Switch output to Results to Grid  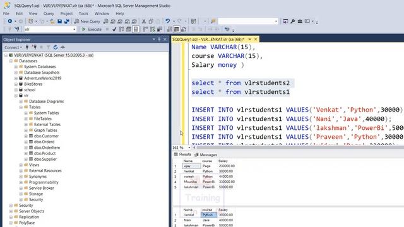pyautogui.click(x=177, y=30)
